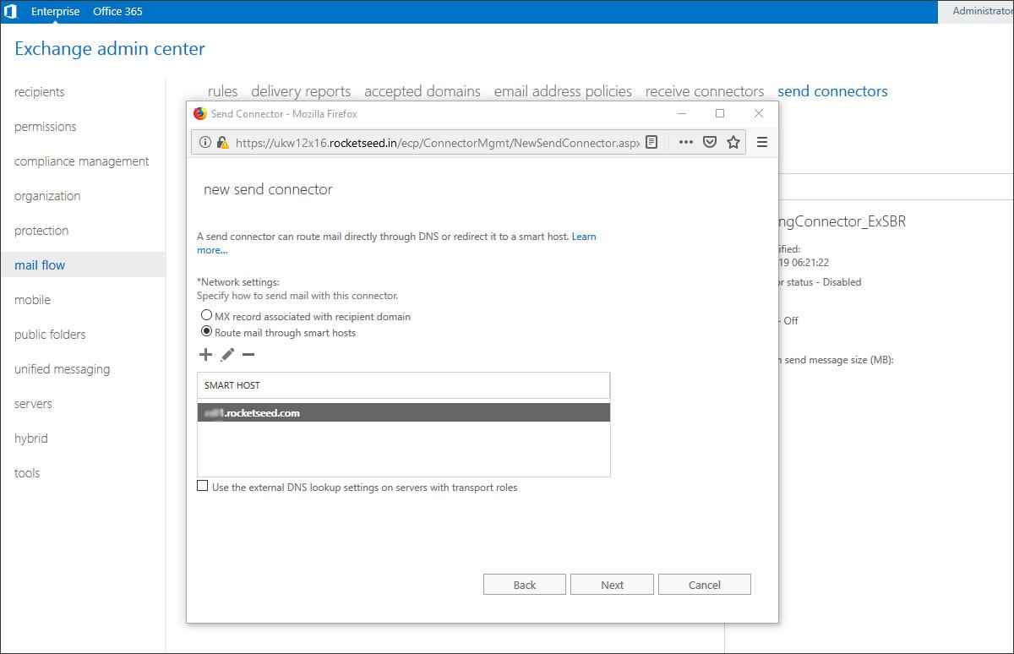Click the Office logo icon top-left

11,12
